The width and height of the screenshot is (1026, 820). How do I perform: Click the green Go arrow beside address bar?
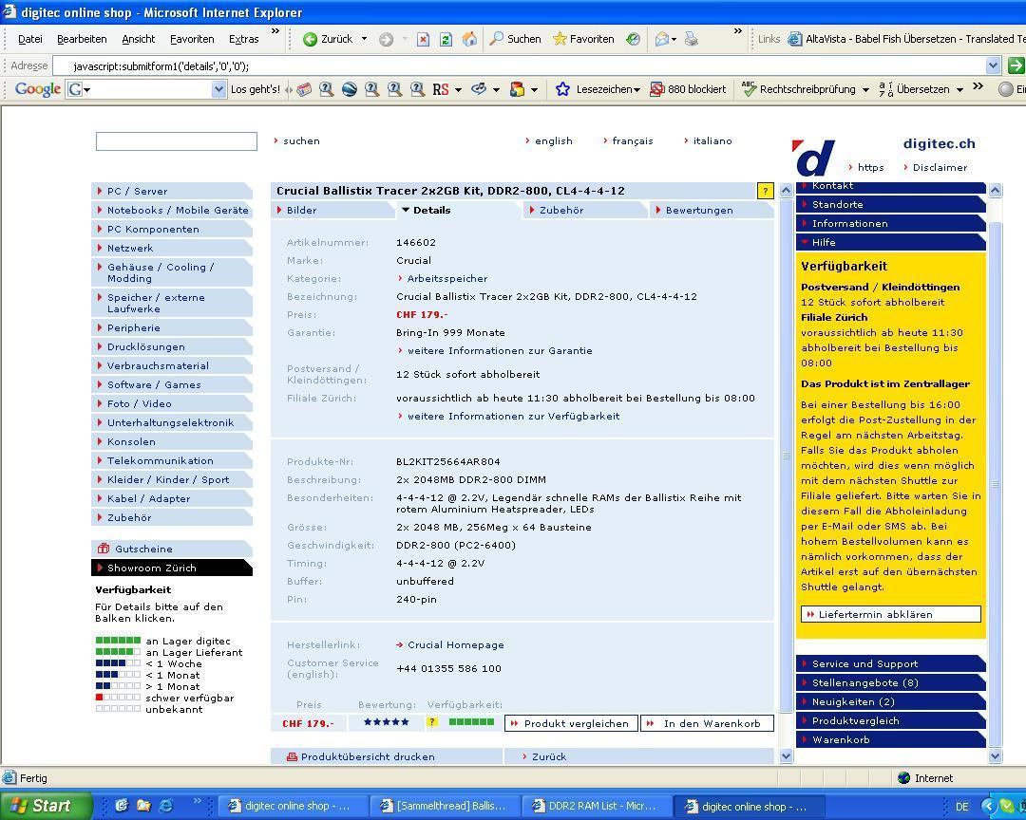1016,65
